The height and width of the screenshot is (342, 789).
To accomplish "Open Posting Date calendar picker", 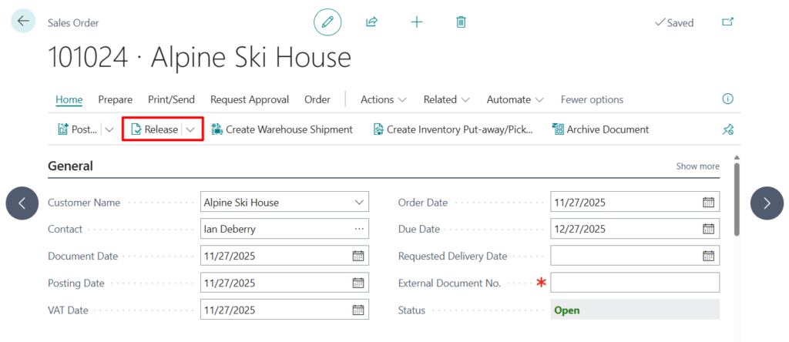I will [358, 283].
